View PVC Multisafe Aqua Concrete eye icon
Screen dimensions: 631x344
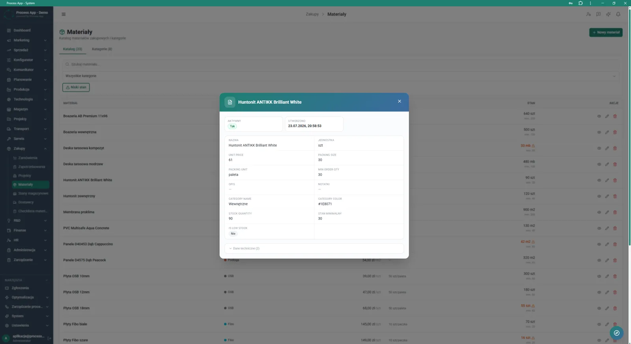click(x=599, y=228)
